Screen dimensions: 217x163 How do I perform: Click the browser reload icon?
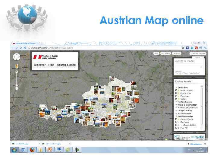20,48
